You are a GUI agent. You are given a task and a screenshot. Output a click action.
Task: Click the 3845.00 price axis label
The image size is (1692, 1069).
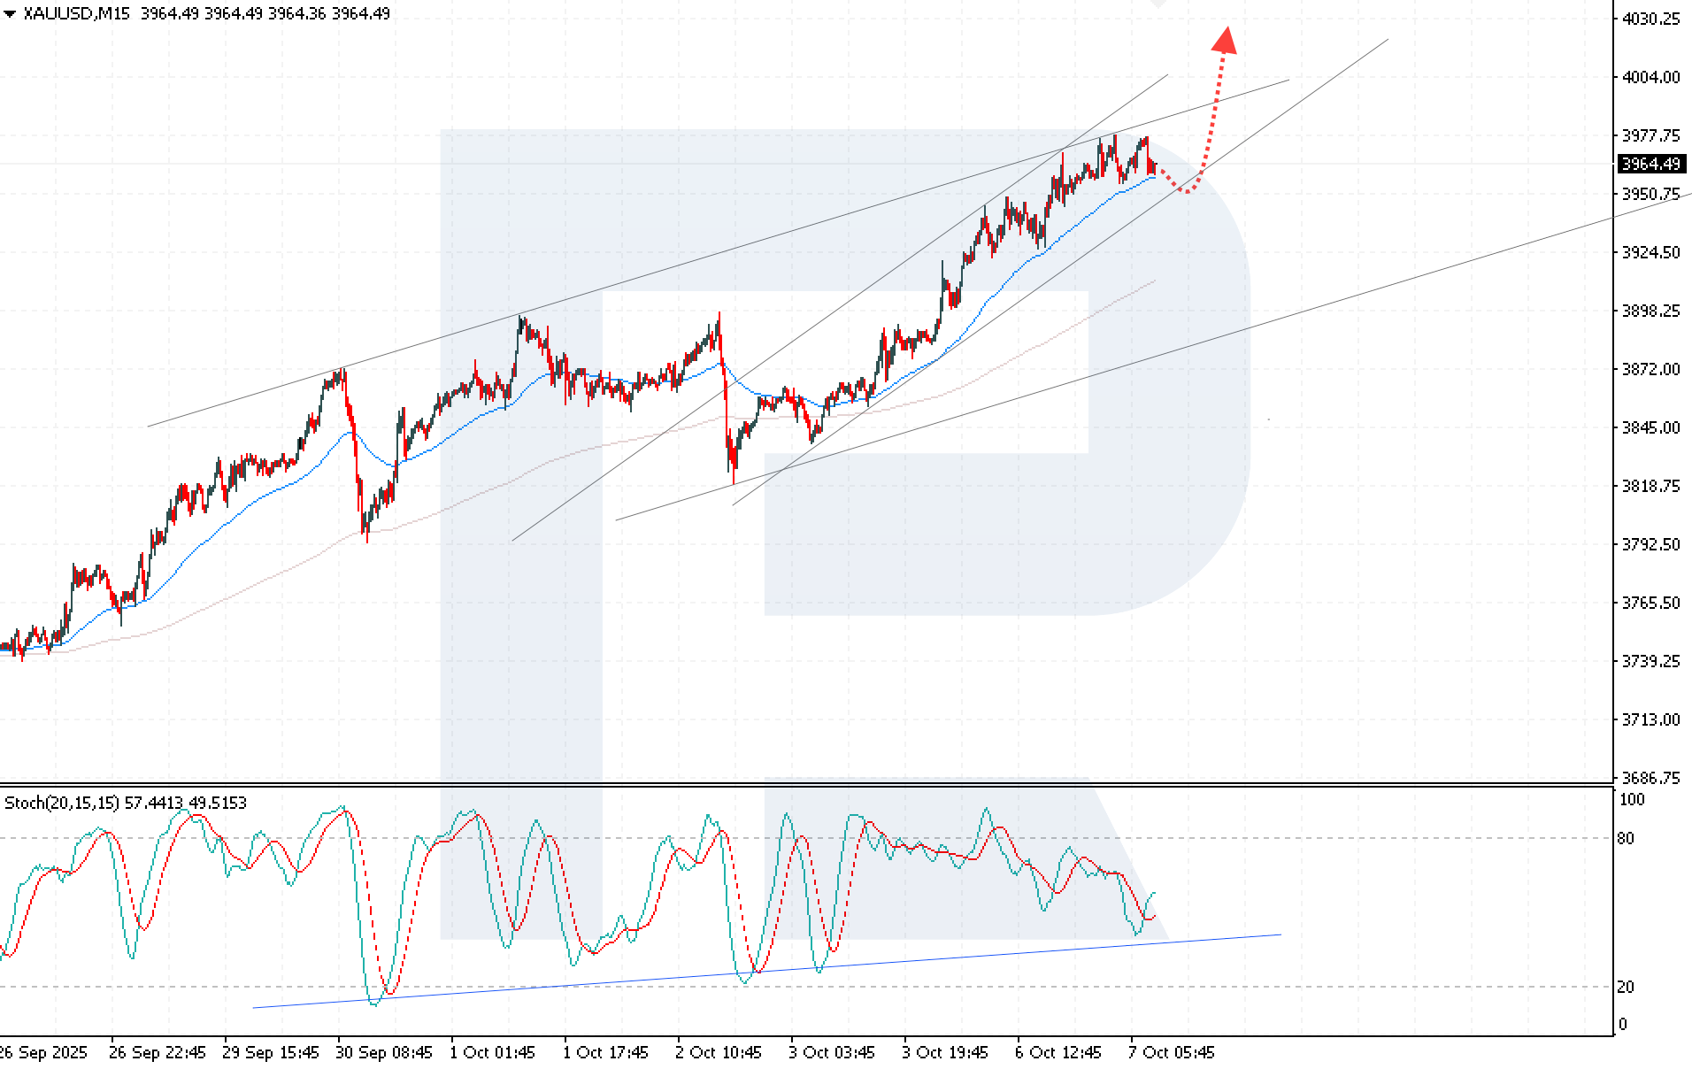1650,427
